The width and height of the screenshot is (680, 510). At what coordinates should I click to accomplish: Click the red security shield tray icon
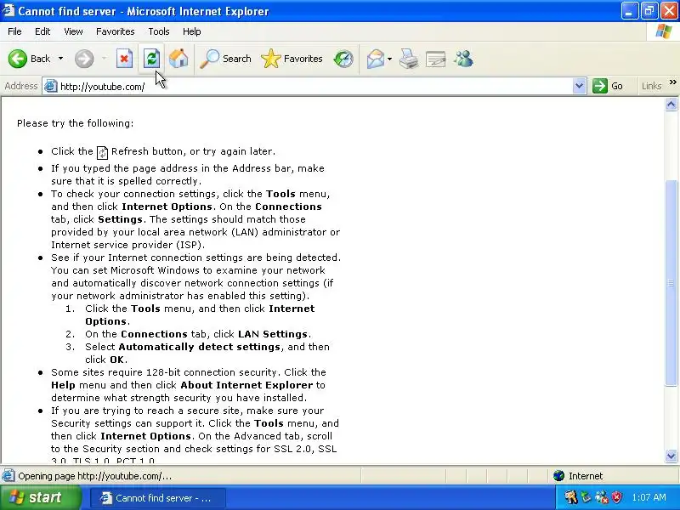pos(617,497)
